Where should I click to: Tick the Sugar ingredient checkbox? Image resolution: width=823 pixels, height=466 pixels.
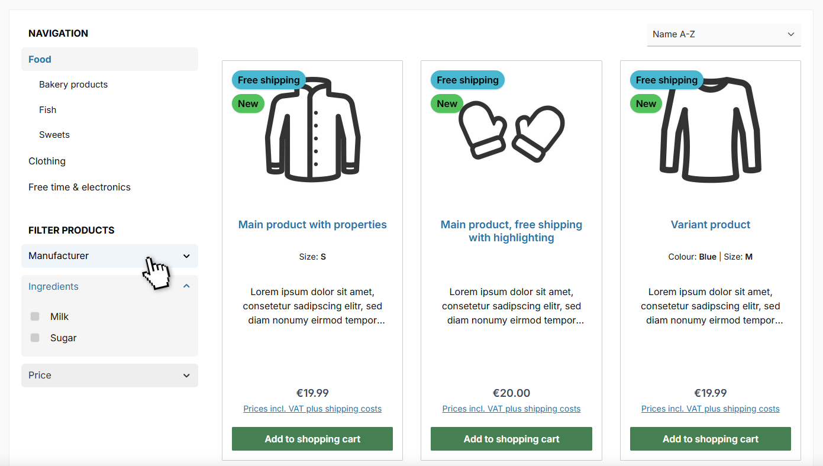[x=35, y=338]
